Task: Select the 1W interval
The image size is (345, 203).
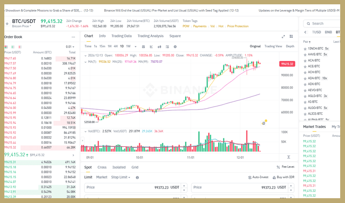Action: pyautogui.click(x=128, y=47)
